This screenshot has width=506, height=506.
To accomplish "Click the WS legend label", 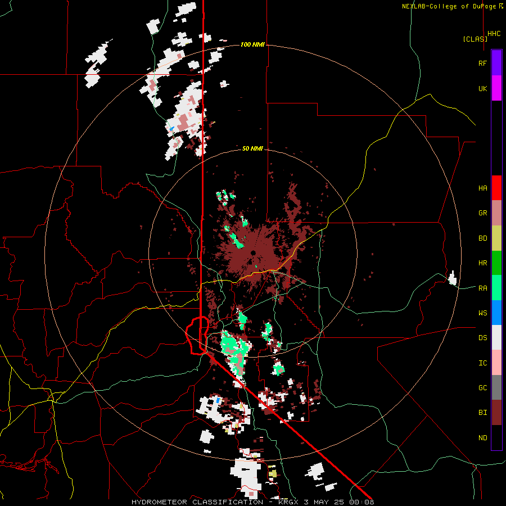I will point(482,313).
